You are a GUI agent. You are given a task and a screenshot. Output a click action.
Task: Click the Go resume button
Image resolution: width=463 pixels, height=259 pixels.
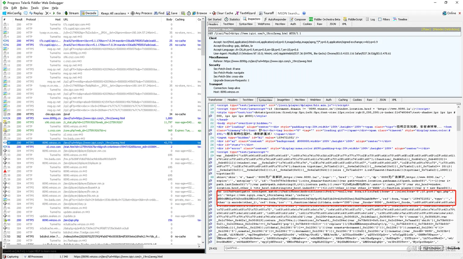pyautogui.click(x=57, y=13)
